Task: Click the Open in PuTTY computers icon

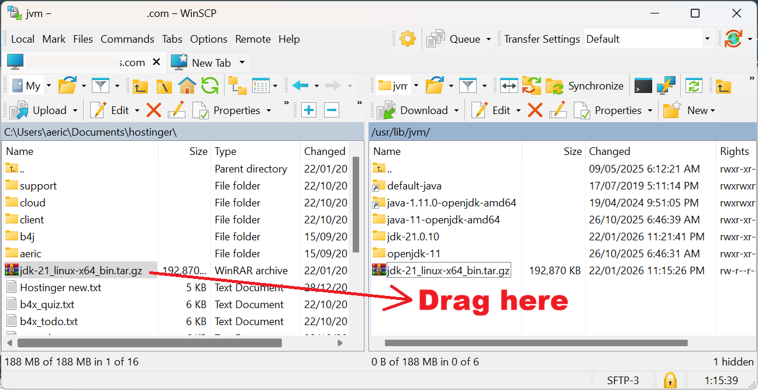Action: click(x=666, y=86)
